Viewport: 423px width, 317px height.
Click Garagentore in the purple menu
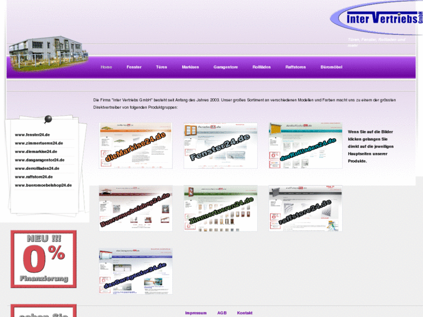point(226,67)
